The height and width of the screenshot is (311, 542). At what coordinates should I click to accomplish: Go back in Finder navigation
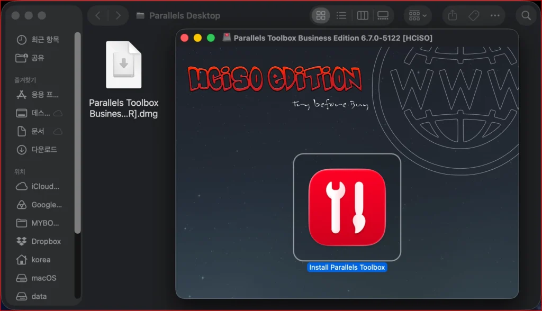click(x=98, y=15)
